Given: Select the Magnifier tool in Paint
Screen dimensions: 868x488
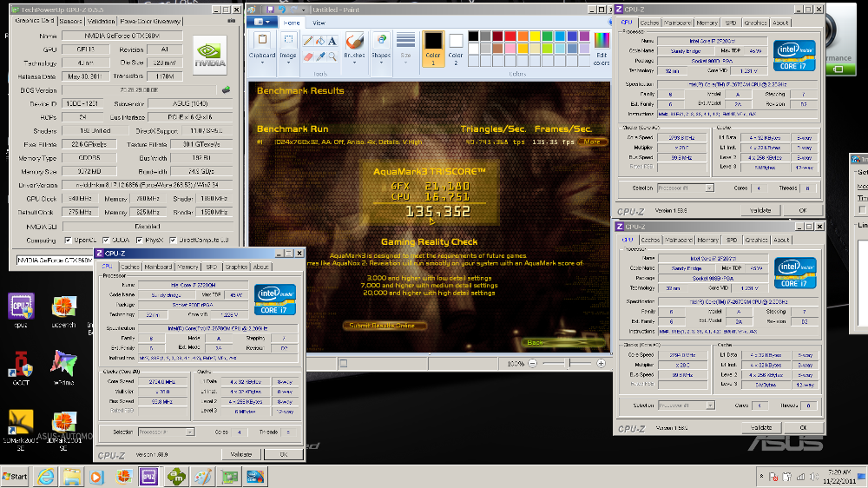Looking at the screenshot, I should (x=332, y=56).
